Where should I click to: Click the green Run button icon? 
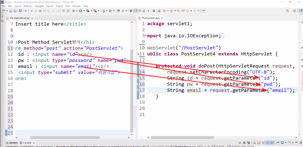(x=80, y=11)
